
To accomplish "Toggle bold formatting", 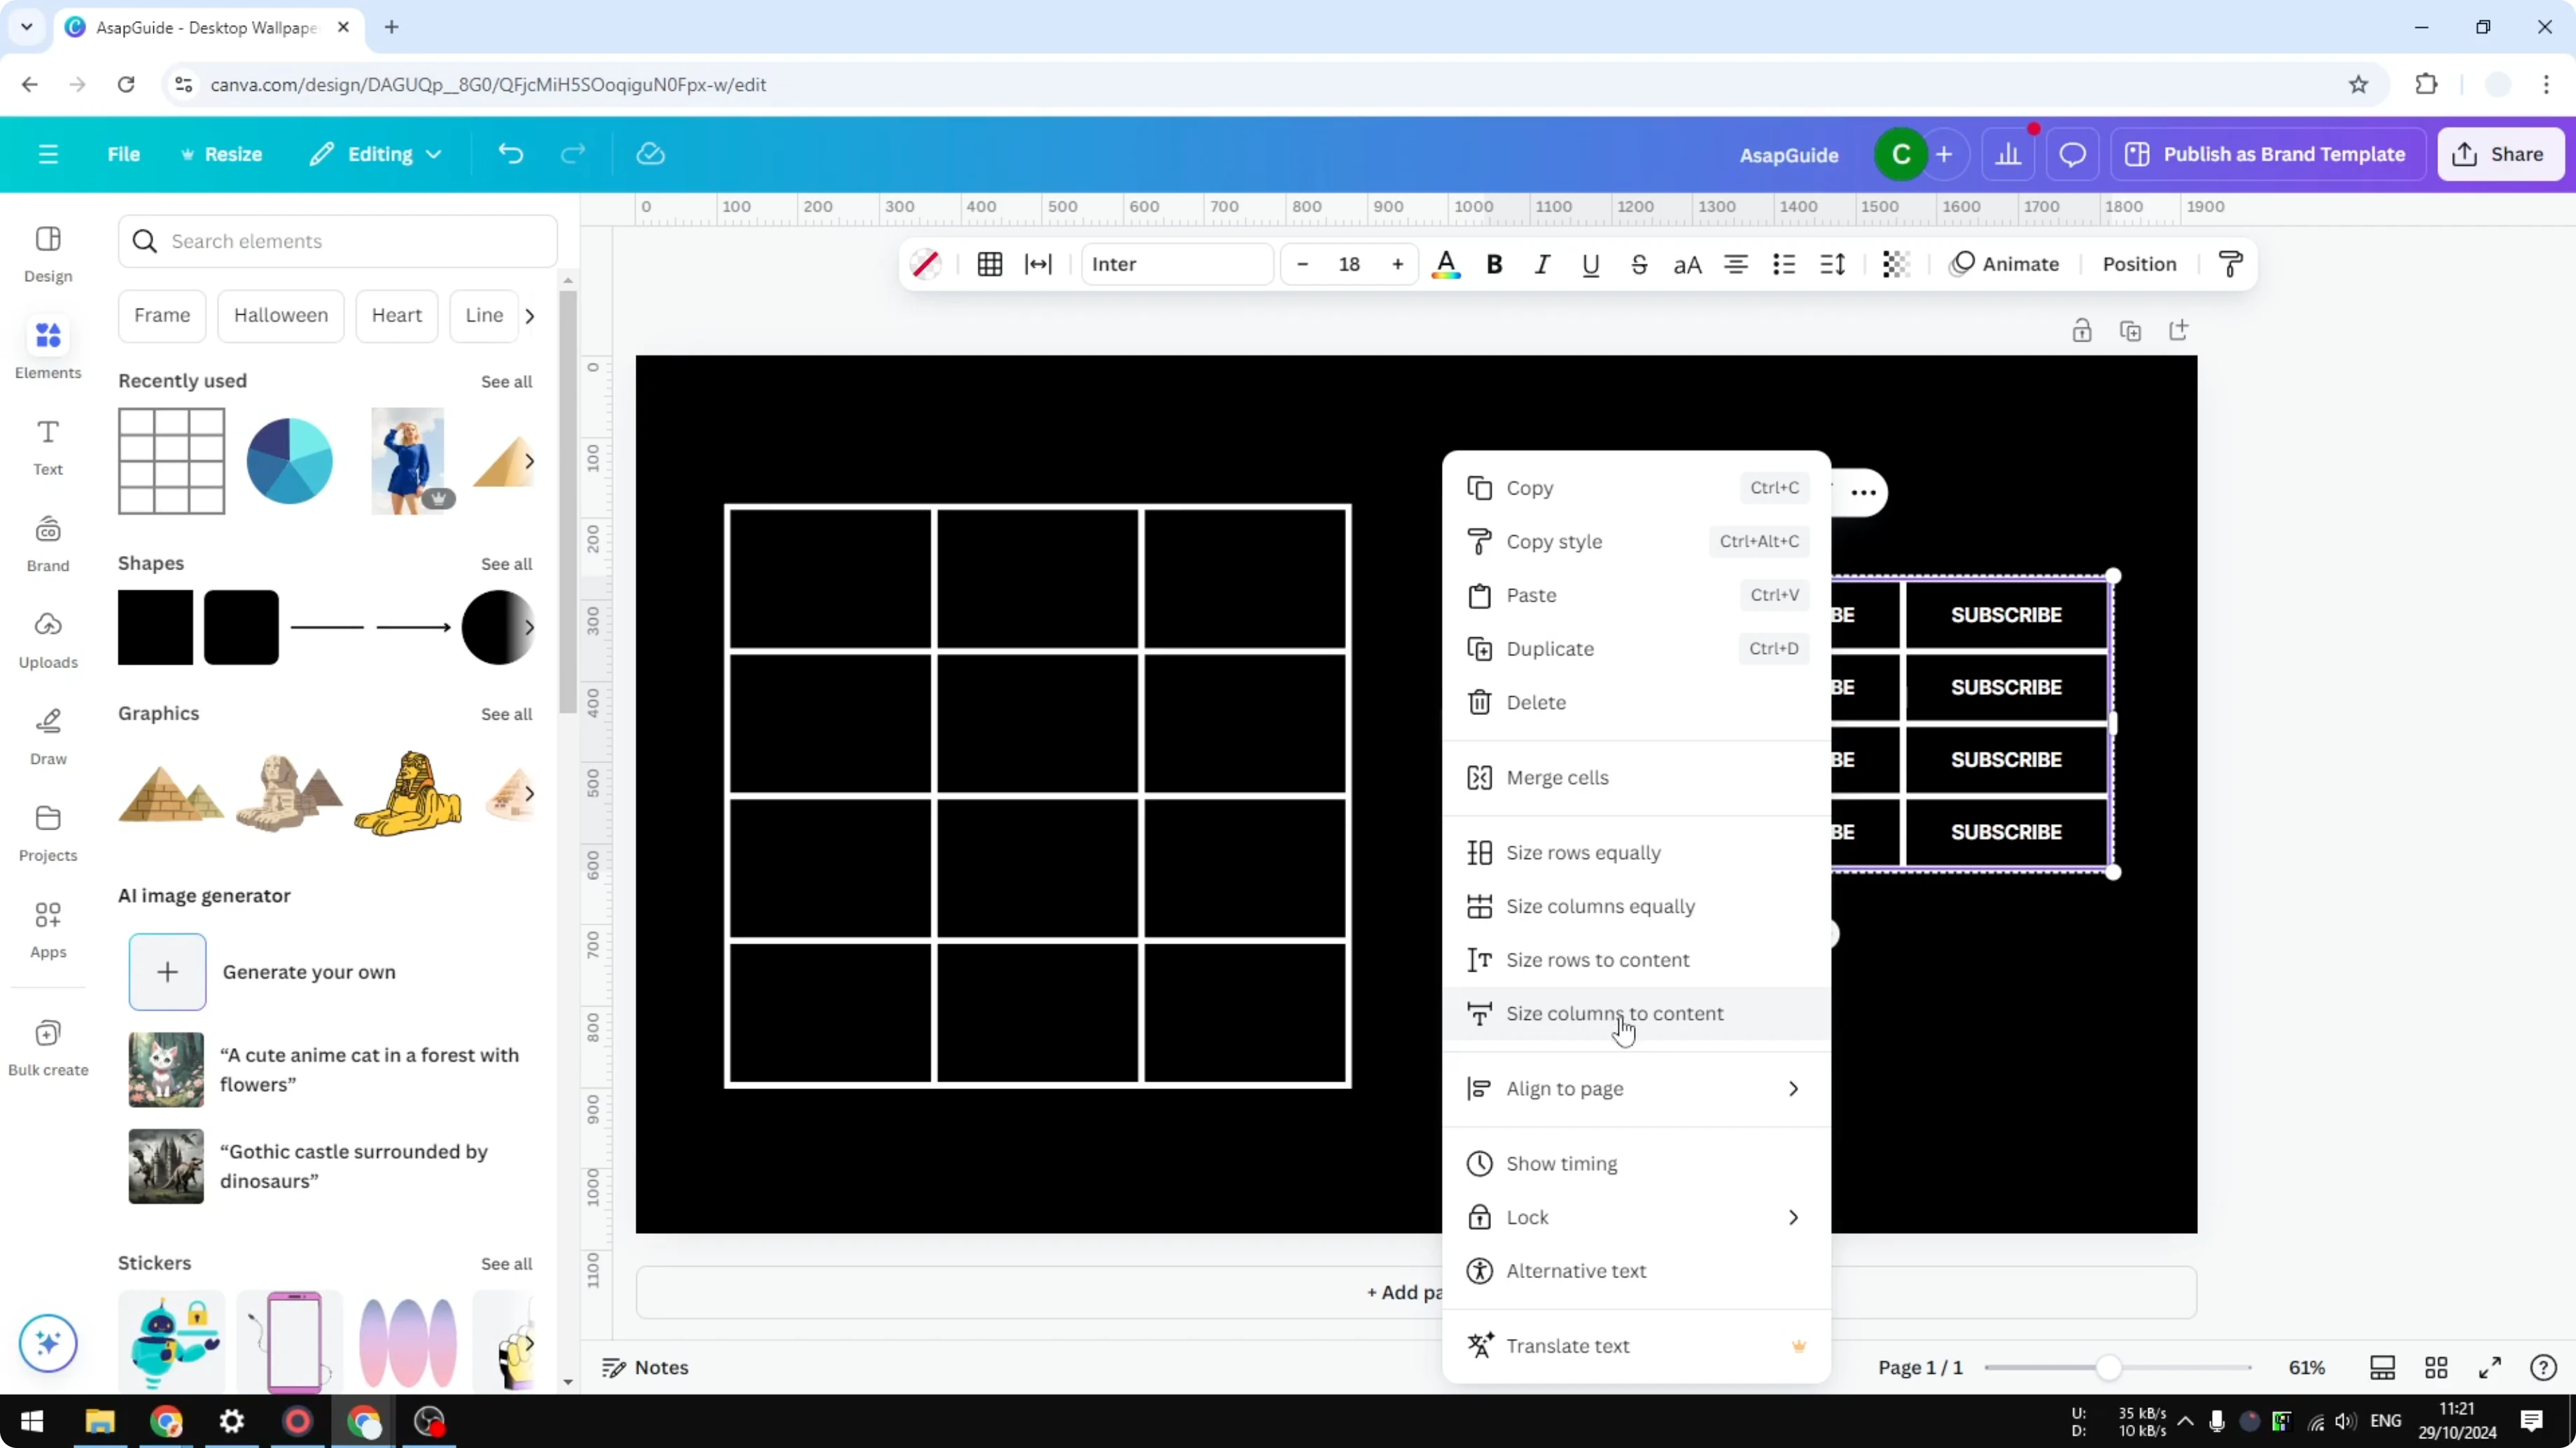I will coord(1493,264).
